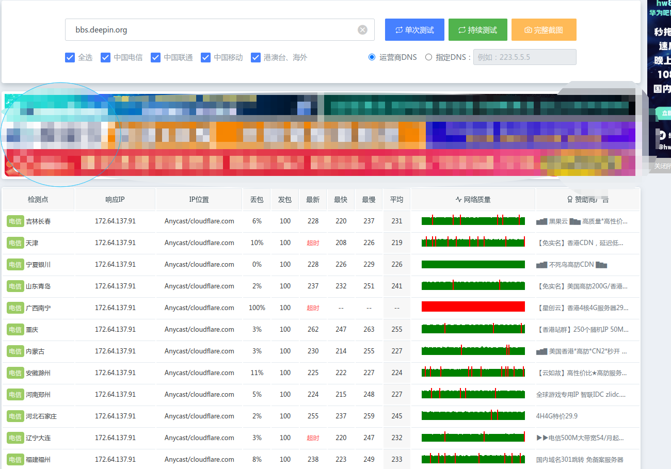671x469 pixels.
Task: Sort by the 平均 column header
Action: tap(396, 199)
